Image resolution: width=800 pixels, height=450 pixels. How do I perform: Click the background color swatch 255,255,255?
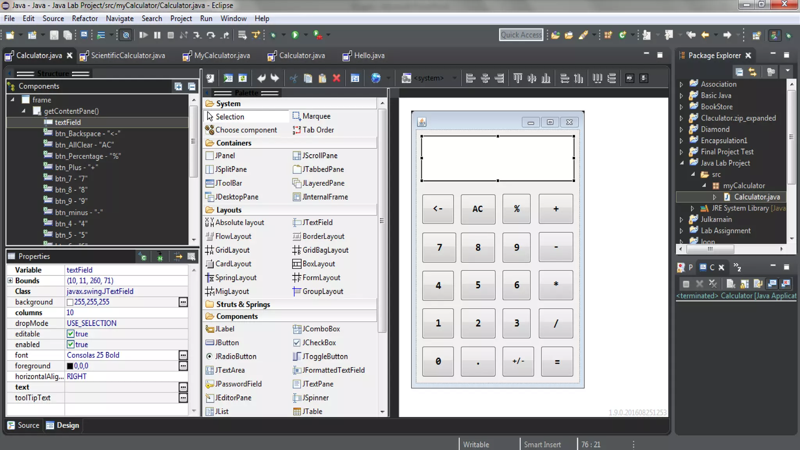70,302
